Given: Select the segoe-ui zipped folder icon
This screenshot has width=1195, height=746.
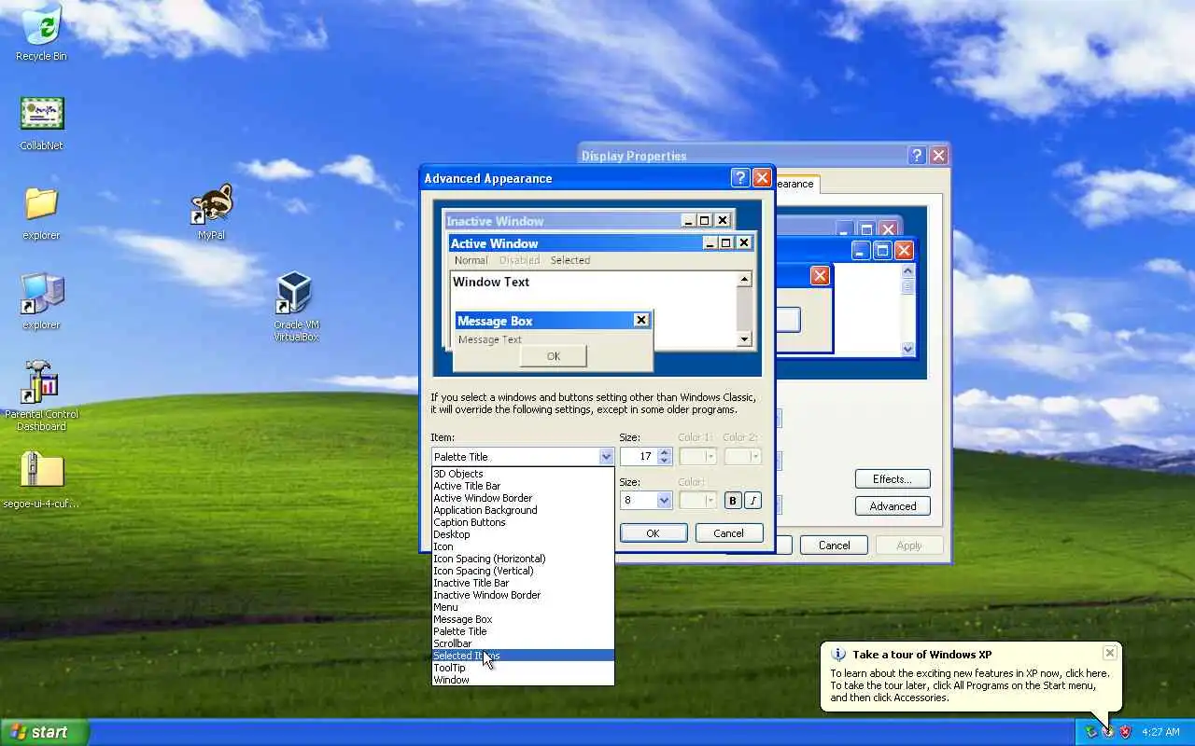Looking at the screenshot, I should pyautogui.click(x=41, y=480).
